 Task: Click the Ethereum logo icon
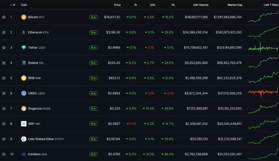(x=24, y=32)
